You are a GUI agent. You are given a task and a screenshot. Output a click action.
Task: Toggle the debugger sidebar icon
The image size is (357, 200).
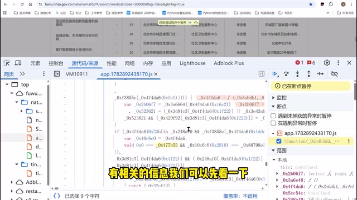click(262, 74)
